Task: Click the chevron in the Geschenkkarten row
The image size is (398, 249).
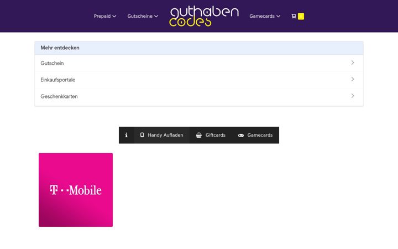Action: 353,96
